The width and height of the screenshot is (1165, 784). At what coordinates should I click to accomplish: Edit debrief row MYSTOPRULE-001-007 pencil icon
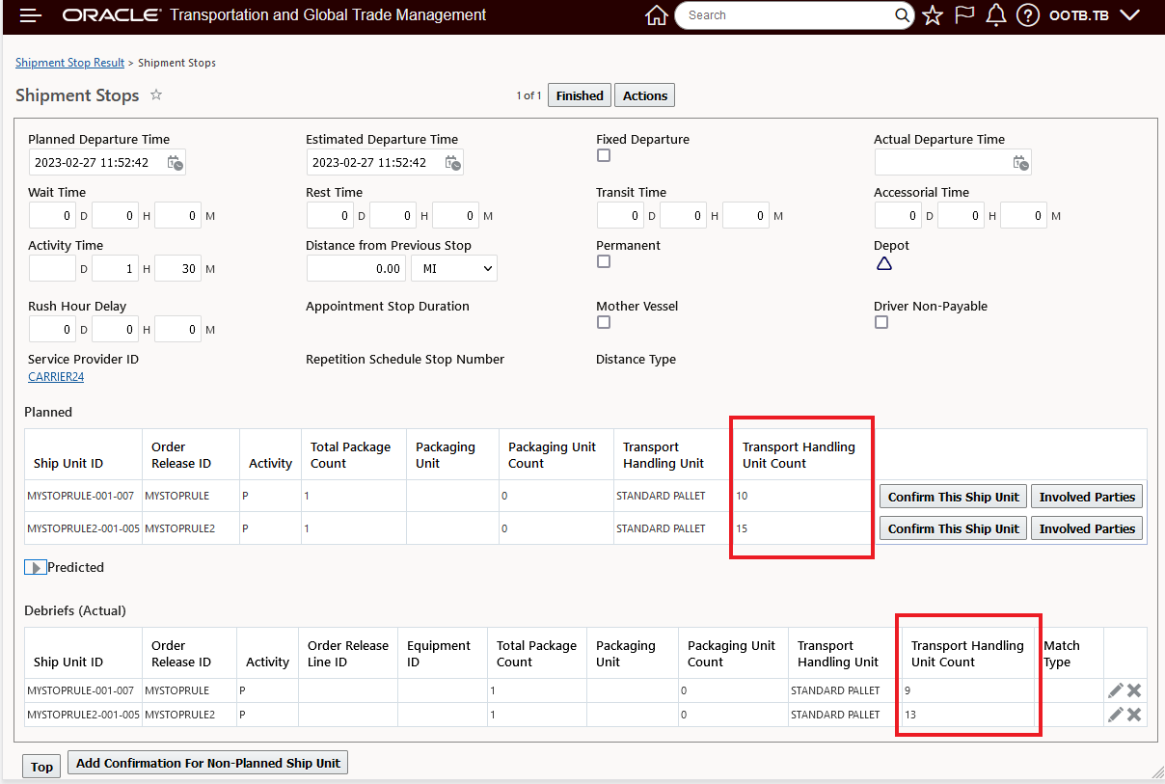[1115, 689]
